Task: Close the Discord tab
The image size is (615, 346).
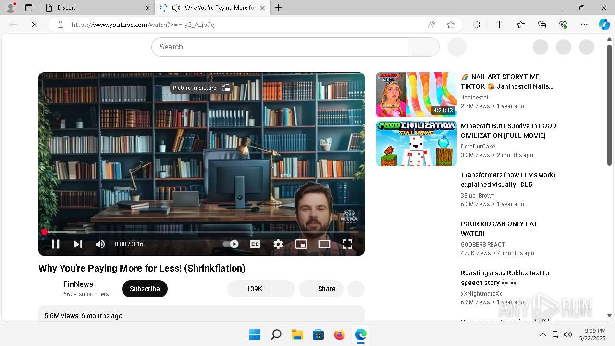Action: point(148,8)
